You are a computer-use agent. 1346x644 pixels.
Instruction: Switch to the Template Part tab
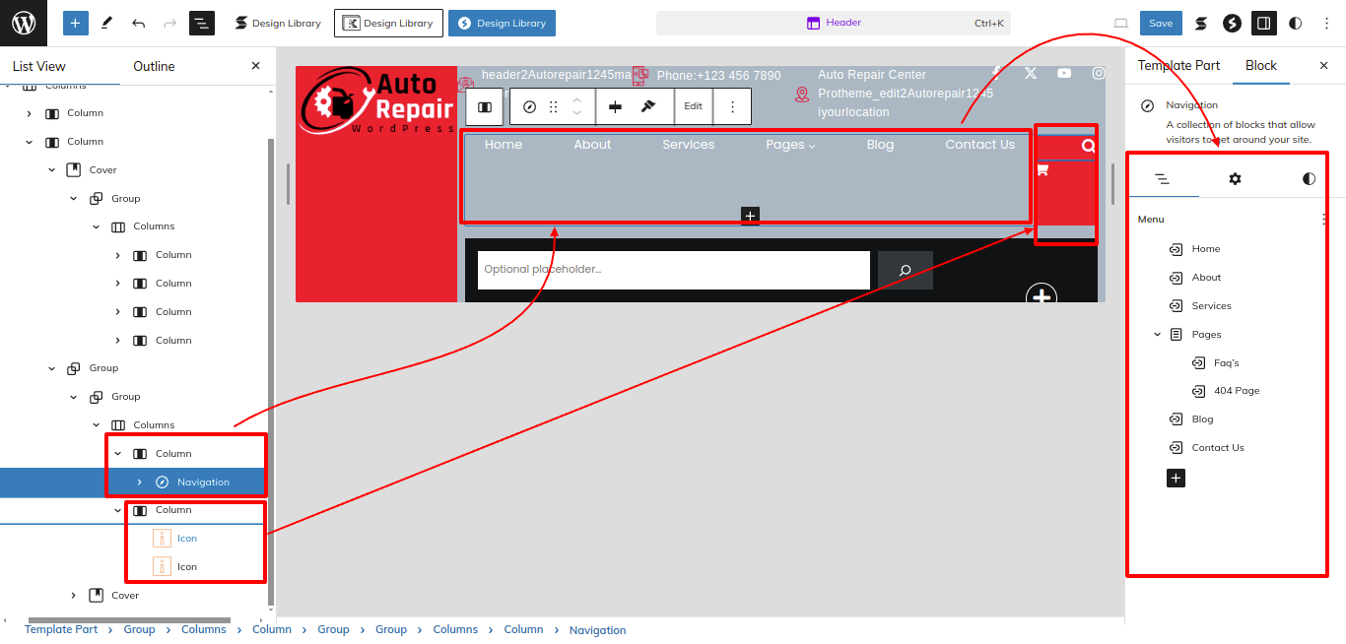tap(1178, 66)
